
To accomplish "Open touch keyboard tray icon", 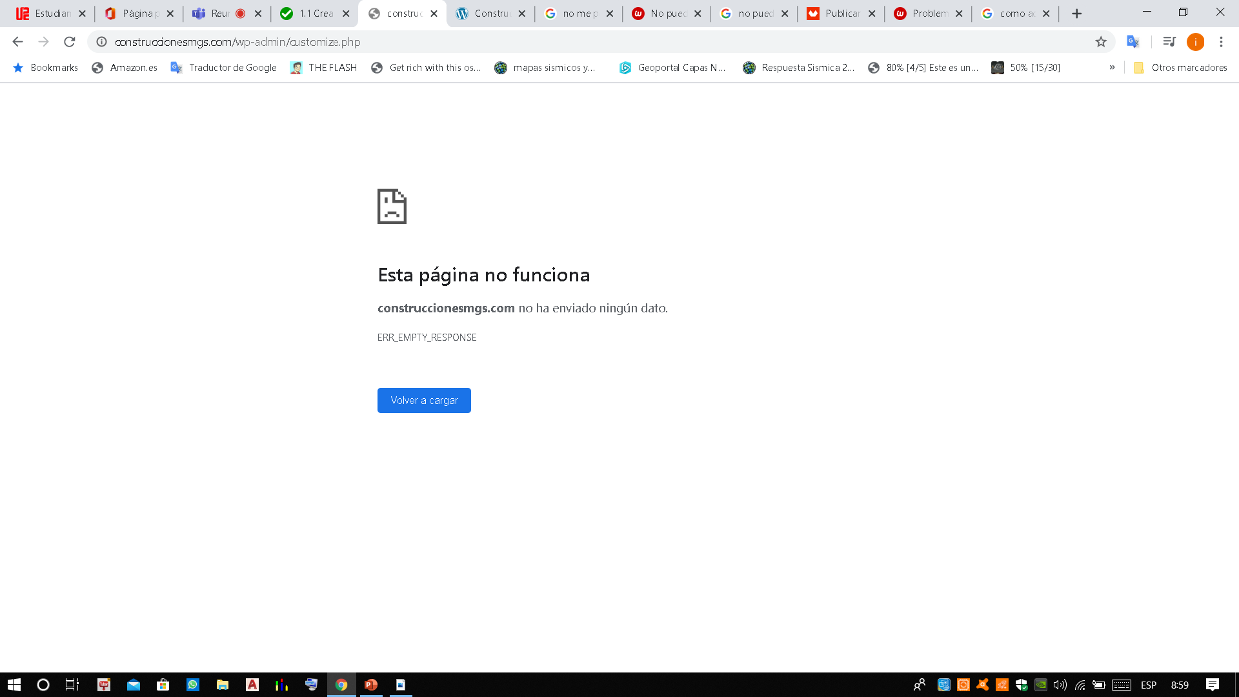I will (1122, 685).
